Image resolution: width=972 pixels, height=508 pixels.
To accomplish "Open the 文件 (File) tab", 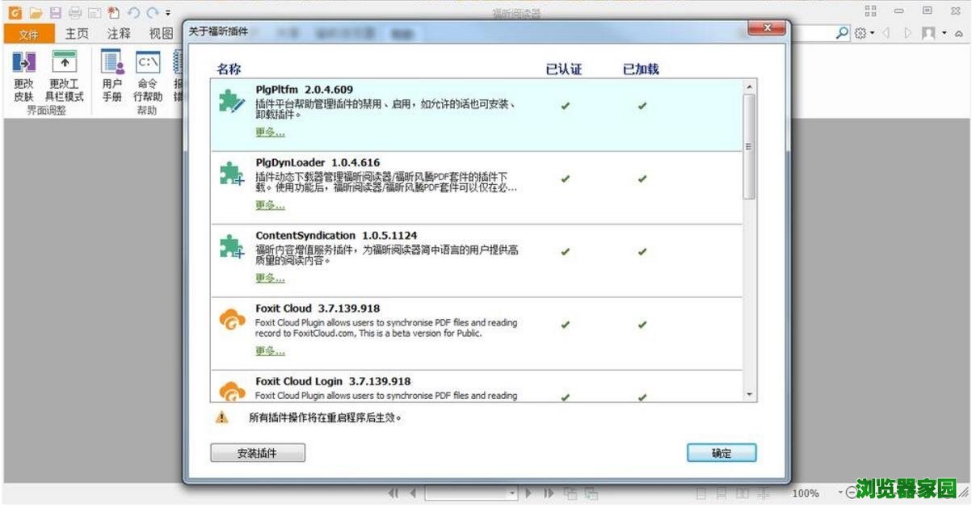I will [29, 34].
